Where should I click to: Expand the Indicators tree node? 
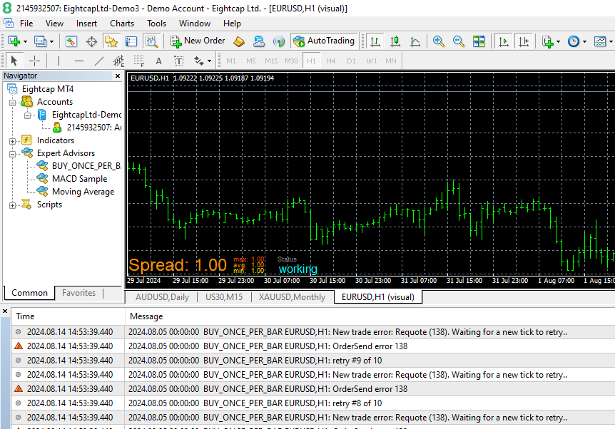tap(13, 141)
